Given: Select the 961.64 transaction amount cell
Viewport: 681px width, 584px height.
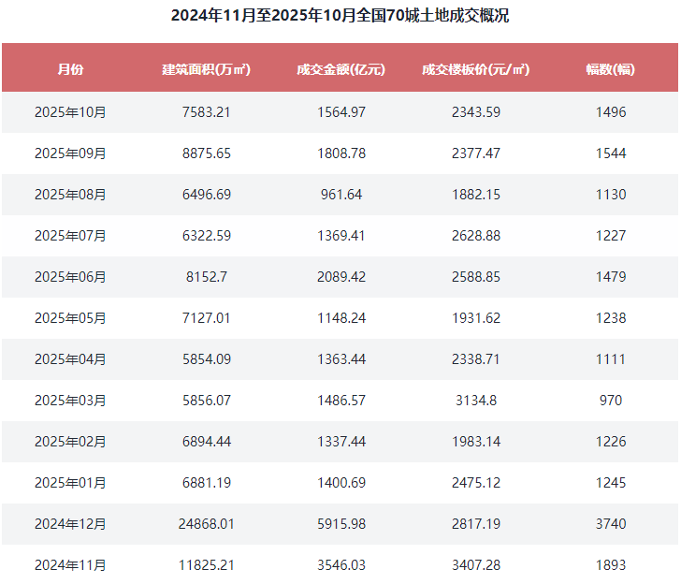Looking at the screenshot, I should tap(340, 195).
